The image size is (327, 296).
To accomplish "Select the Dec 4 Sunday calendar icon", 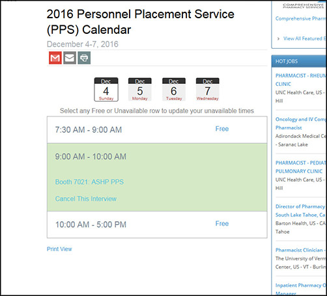I will coord(106,89).
